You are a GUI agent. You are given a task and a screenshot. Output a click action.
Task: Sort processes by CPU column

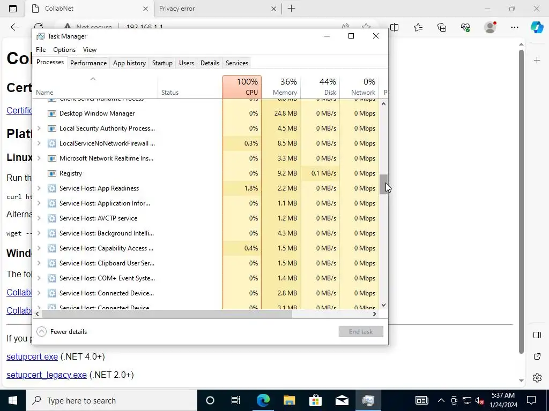[242, 87]
